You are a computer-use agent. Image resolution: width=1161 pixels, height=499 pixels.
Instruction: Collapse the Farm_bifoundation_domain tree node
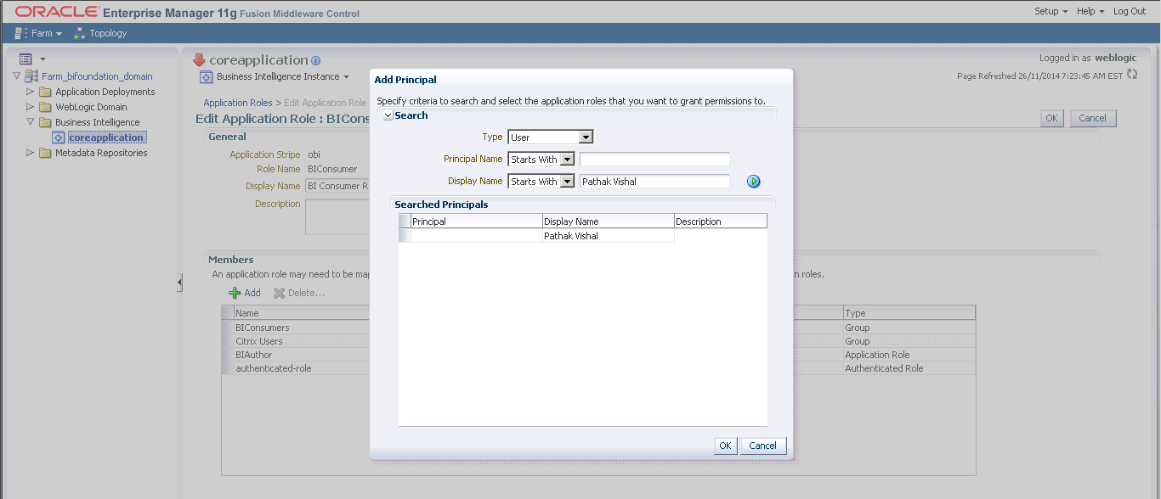(17, 76)
